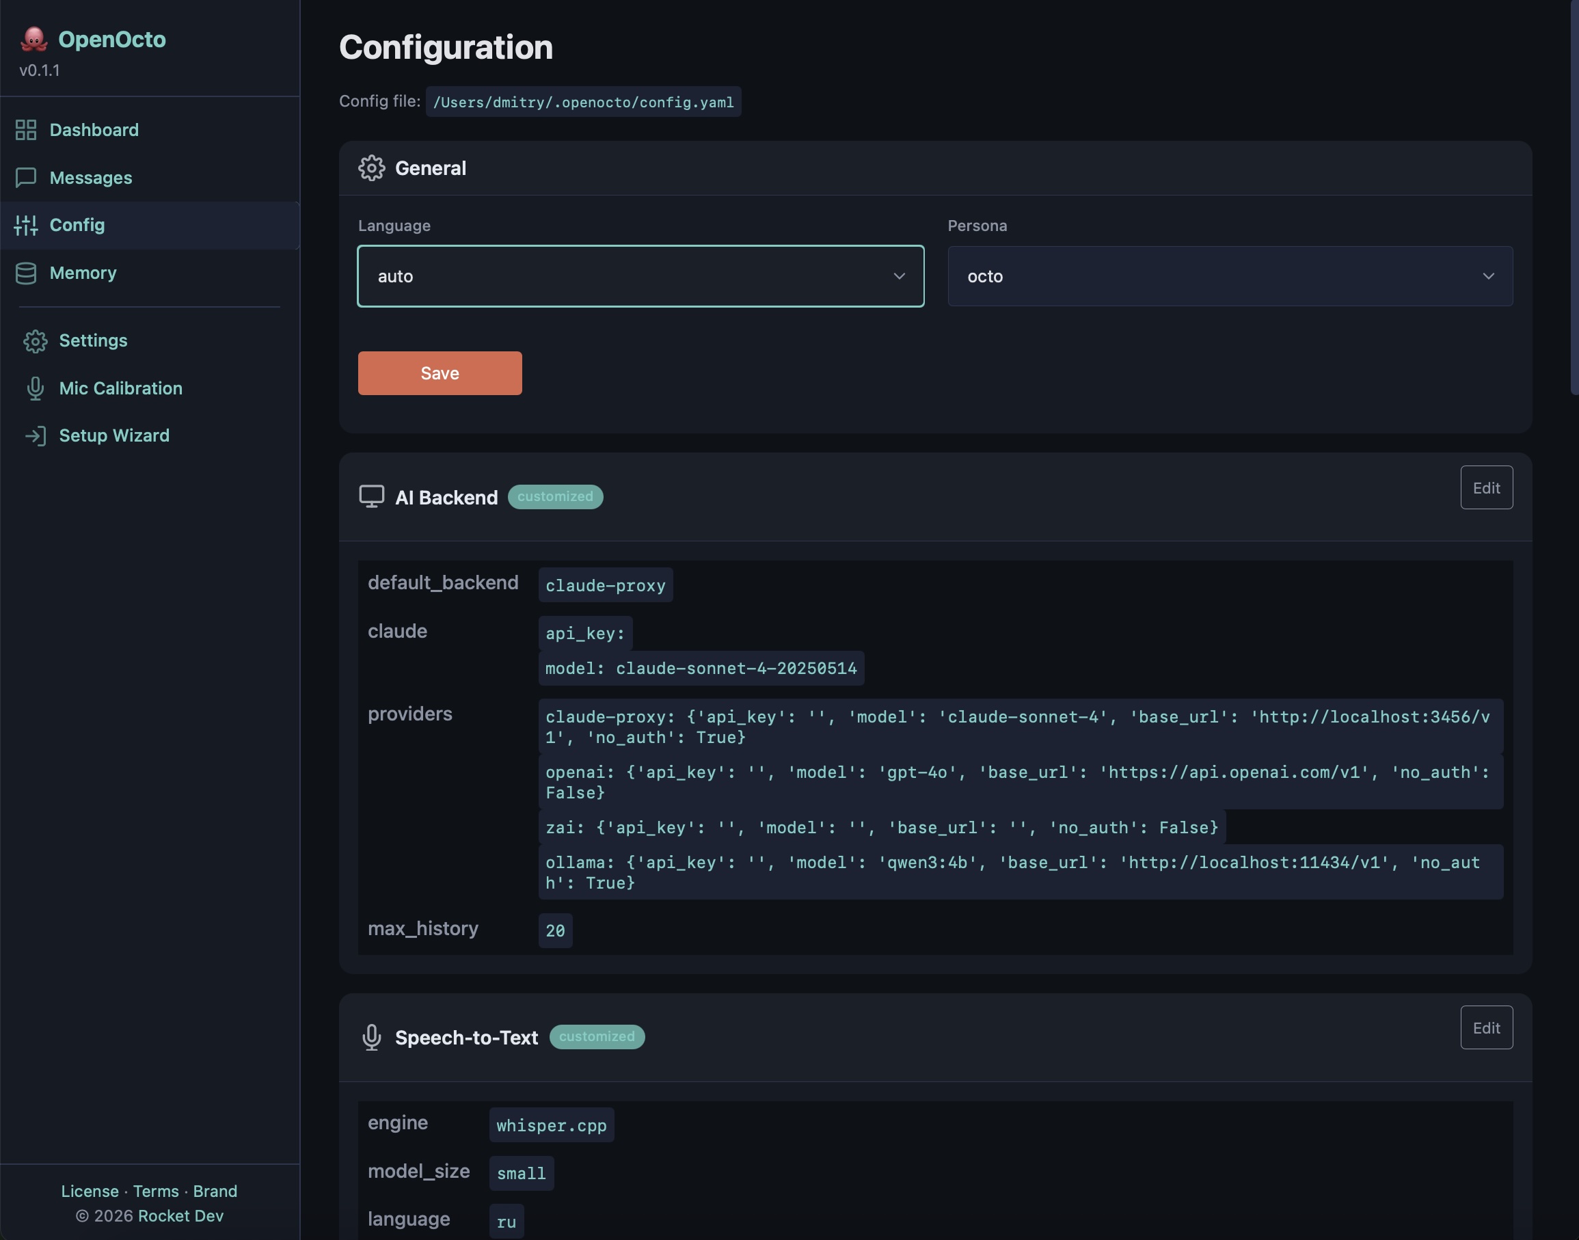
Task: Click the page vertical scrollbar
Action: (1575, 198)
